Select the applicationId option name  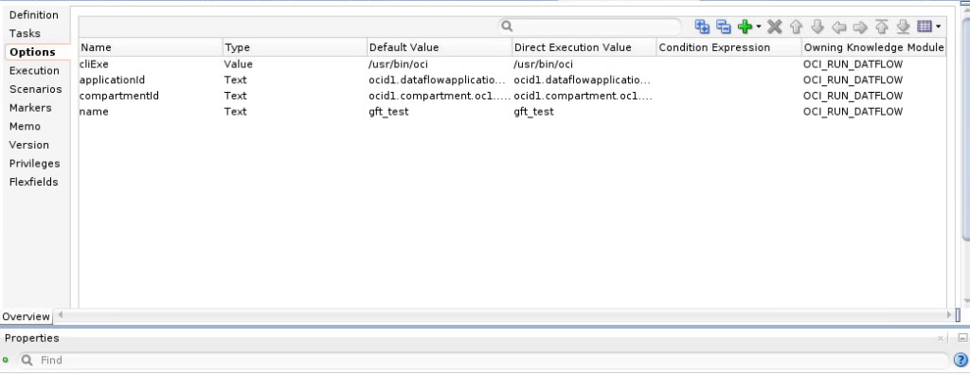coord(112,80)
